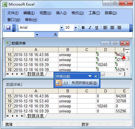This screenshot has height=129, width=135.
Task: Open the font size 10 dropdown
Action: (76, 28)
